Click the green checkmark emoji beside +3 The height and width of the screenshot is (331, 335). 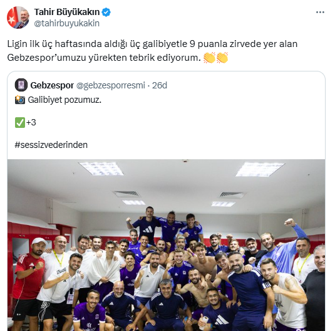(20, 123)
